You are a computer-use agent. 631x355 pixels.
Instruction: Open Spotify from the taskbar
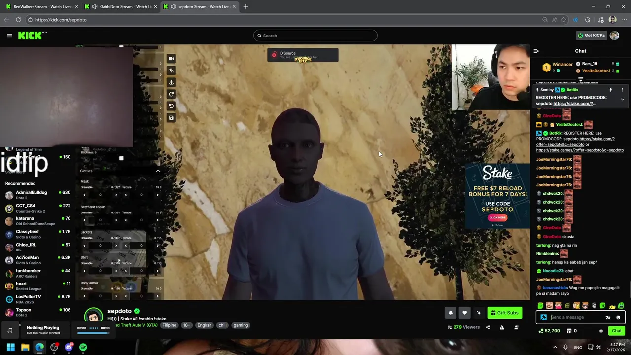(x=83, y=348)
